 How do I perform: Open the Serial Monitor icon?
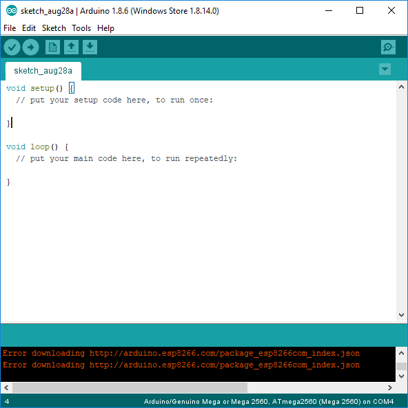click(388, 47)
